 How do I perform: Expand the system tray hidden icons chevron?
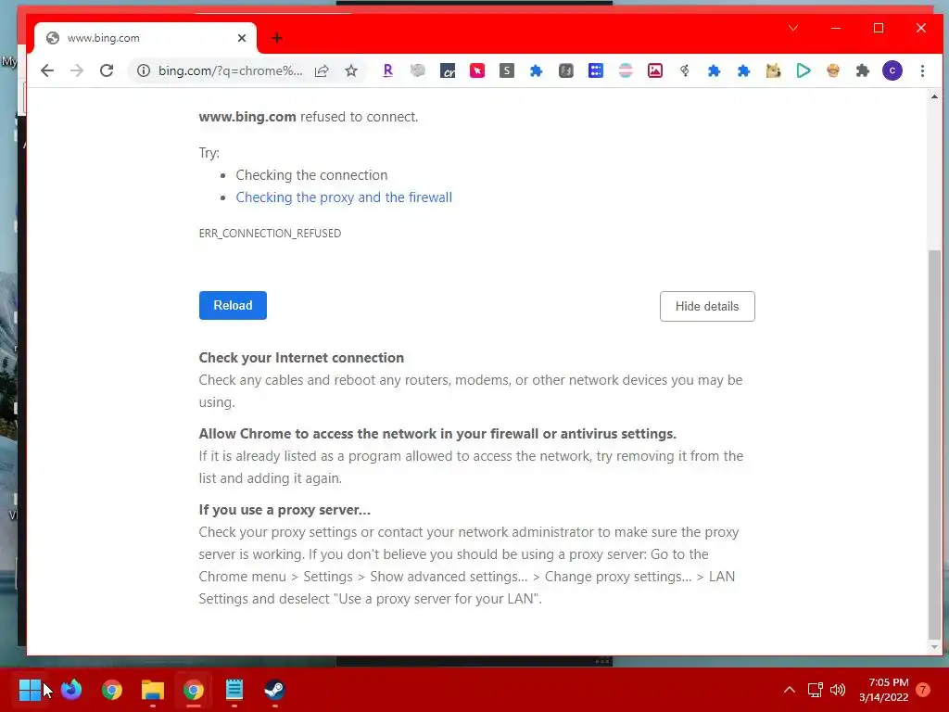790,690
